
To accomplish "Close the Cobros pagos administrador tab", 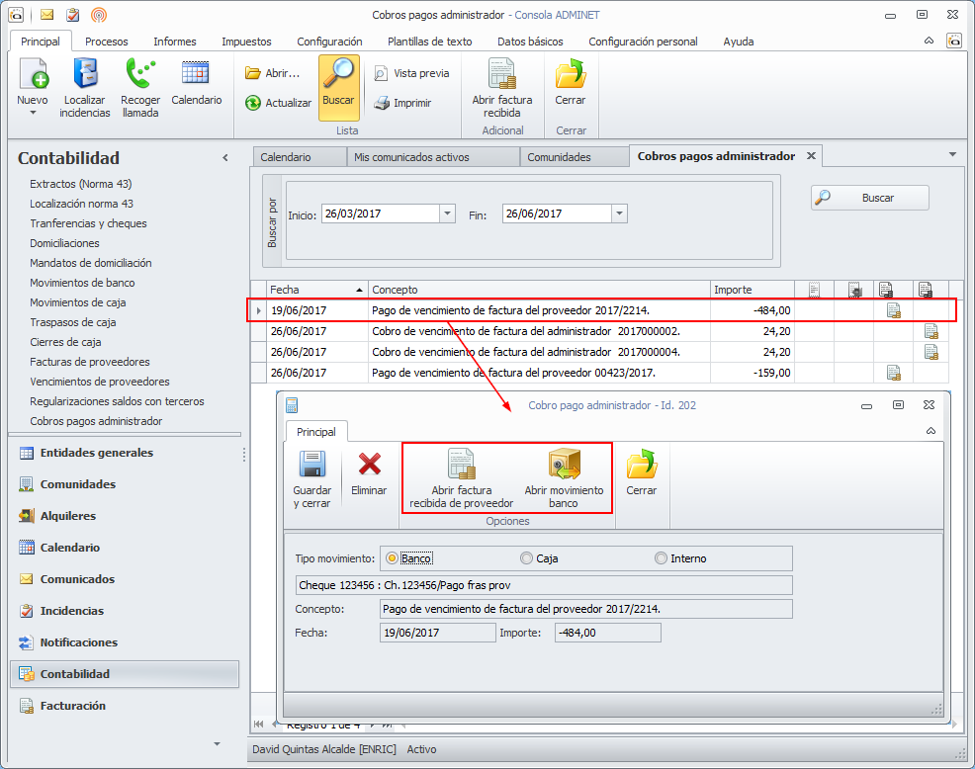I will (x=811, y=155).
